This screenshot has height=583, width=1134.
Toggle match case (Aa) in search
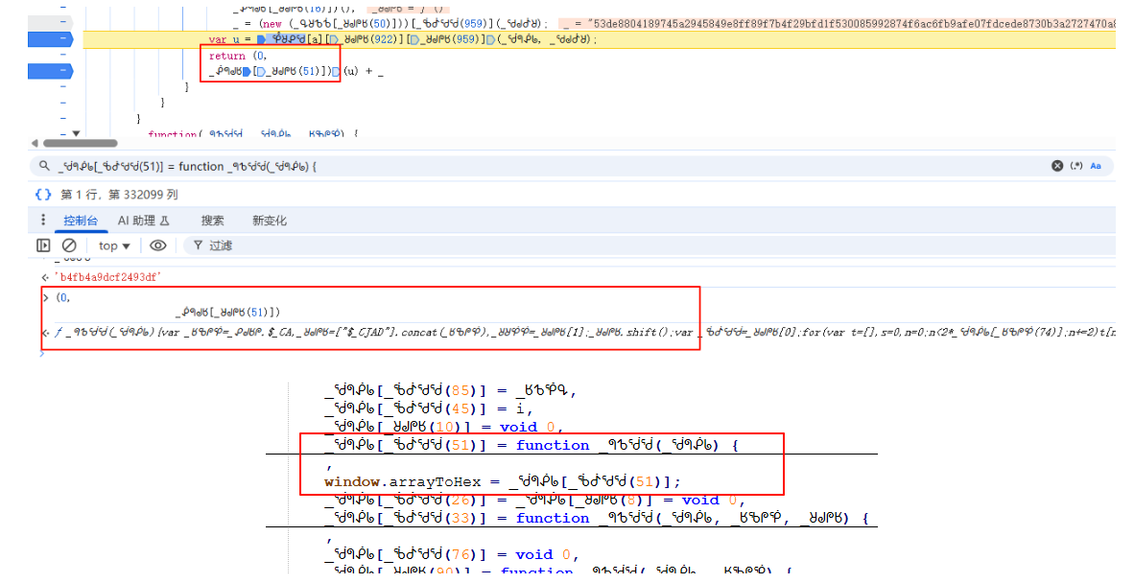pyautogui.click(x=1096, y=166)
